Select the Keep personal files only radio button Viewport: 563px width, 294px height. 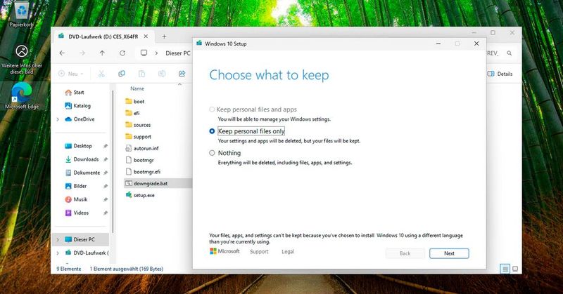[x=212, y=131]
